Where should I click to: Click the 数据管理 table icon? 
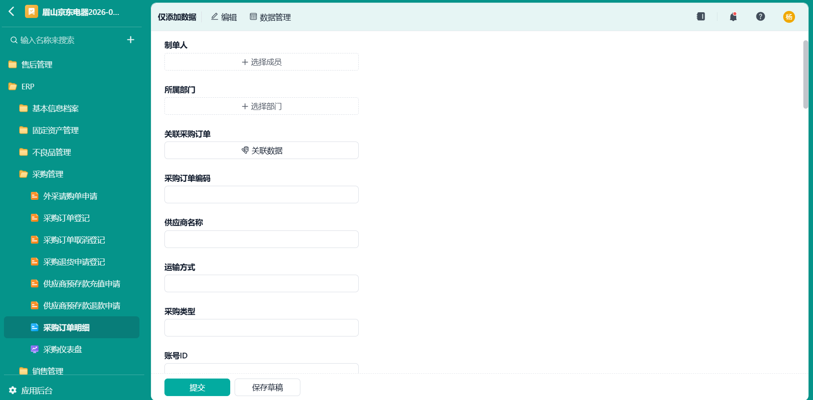(x=253, y=17)
